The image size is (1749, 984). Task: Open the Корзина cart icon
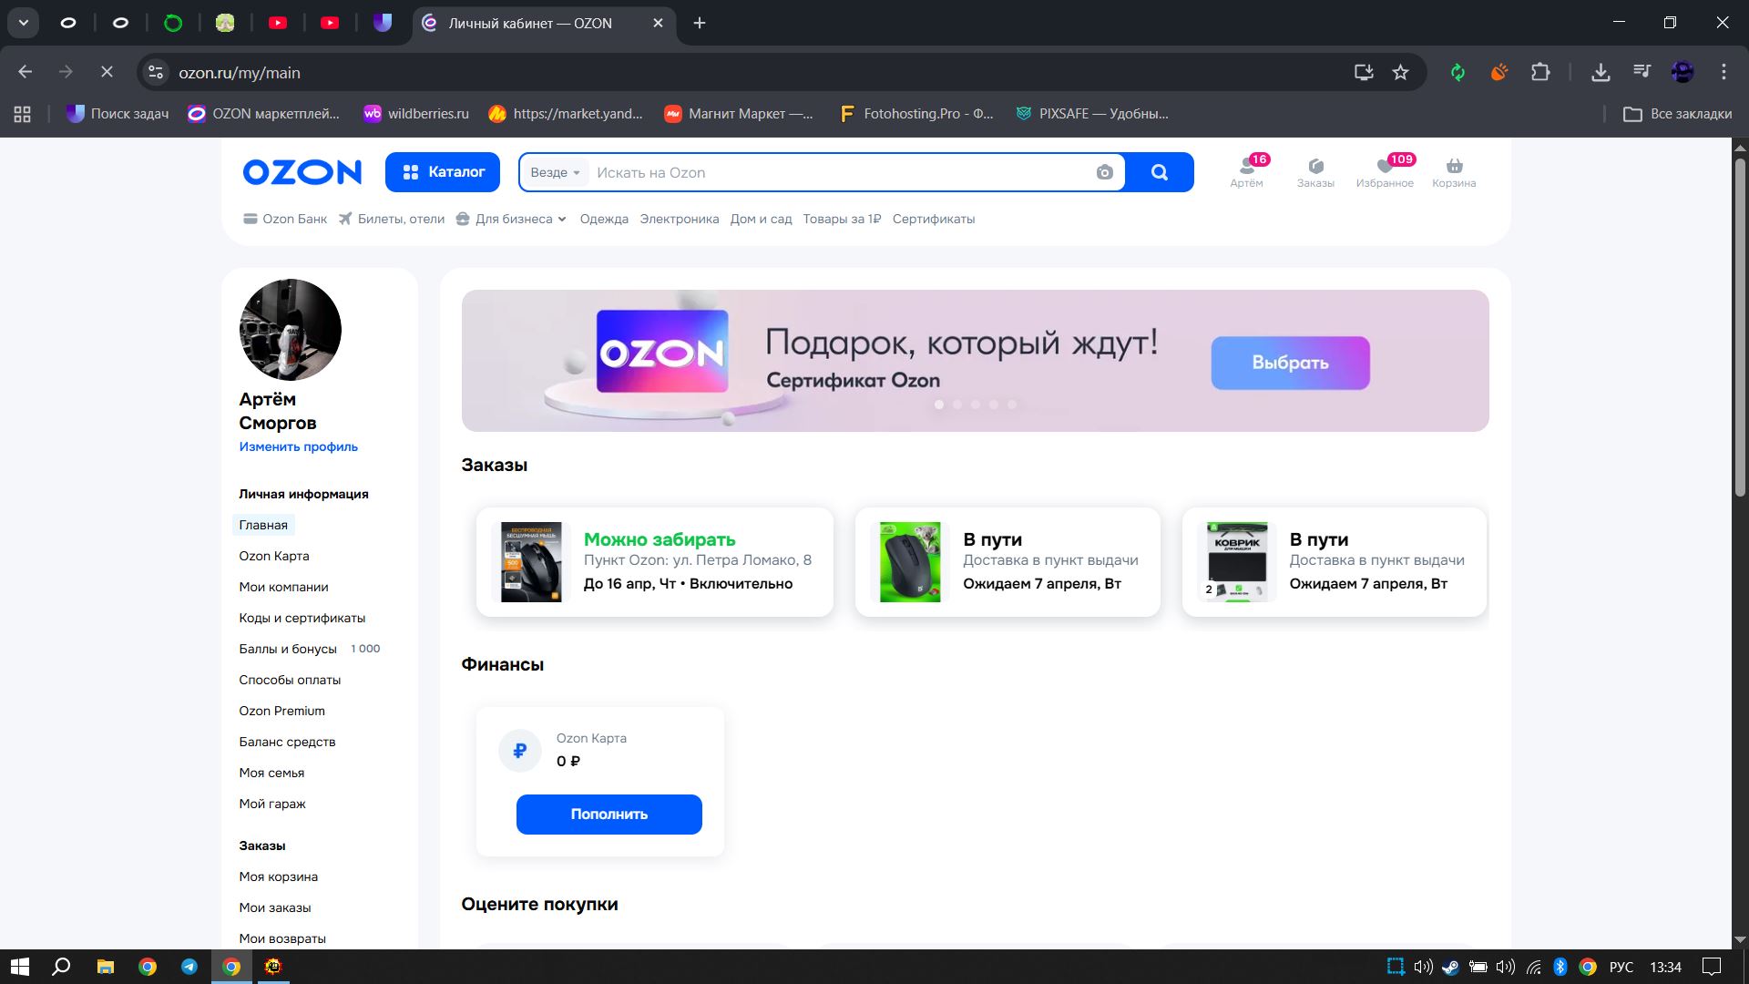(1454, 167)
